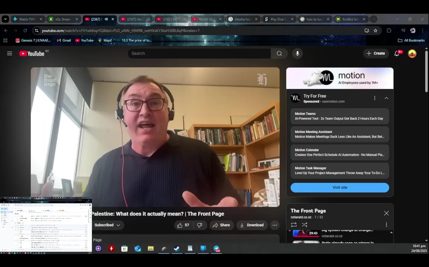
Task: Open the apps grid in bookmarks bar
Action: pos(5,40)
